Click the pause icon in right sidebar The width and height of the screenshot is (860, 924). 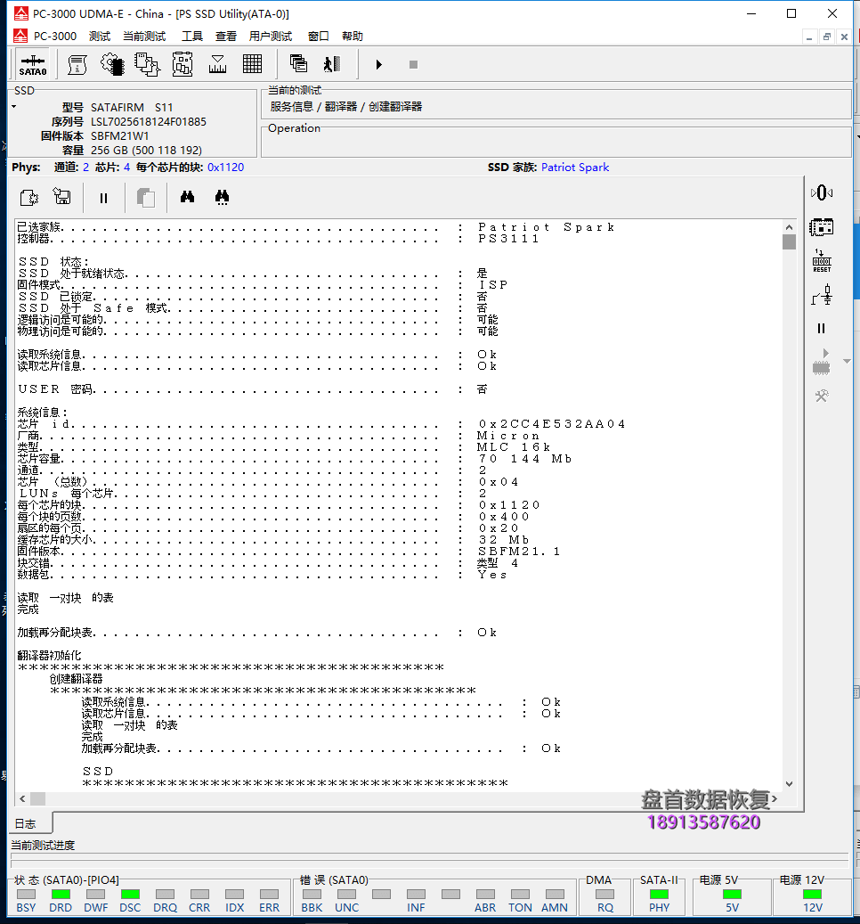(821, 328)
